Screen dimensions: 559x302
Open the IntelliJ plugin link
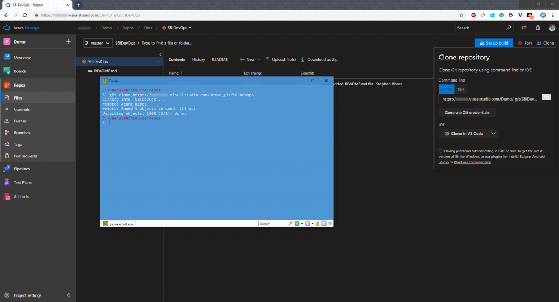(x=513, y=157)
